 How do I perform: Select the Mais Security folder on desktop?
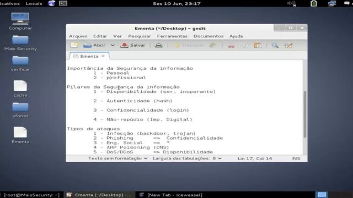point(20,43)
